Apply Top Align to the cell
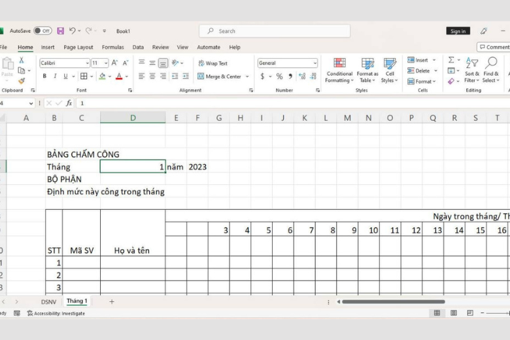The height and width of the screenshot is (340, 510). (141, 63)
